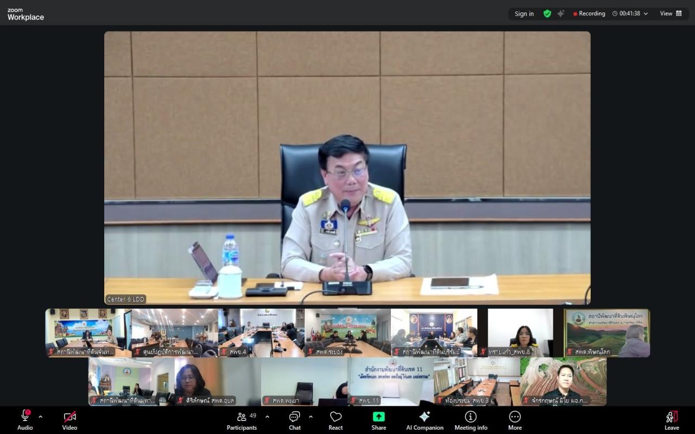This screenshot has height=434, width=695.
Task: Select the สพด.ระยอง participant thumbnail
Action: [347, 333]
